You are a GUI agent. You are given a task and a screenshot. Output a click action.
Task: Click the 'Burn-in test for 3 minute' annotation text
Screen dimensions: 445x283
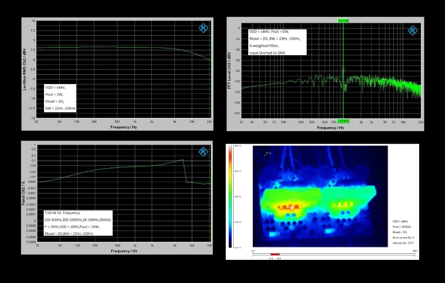(403, 240)
